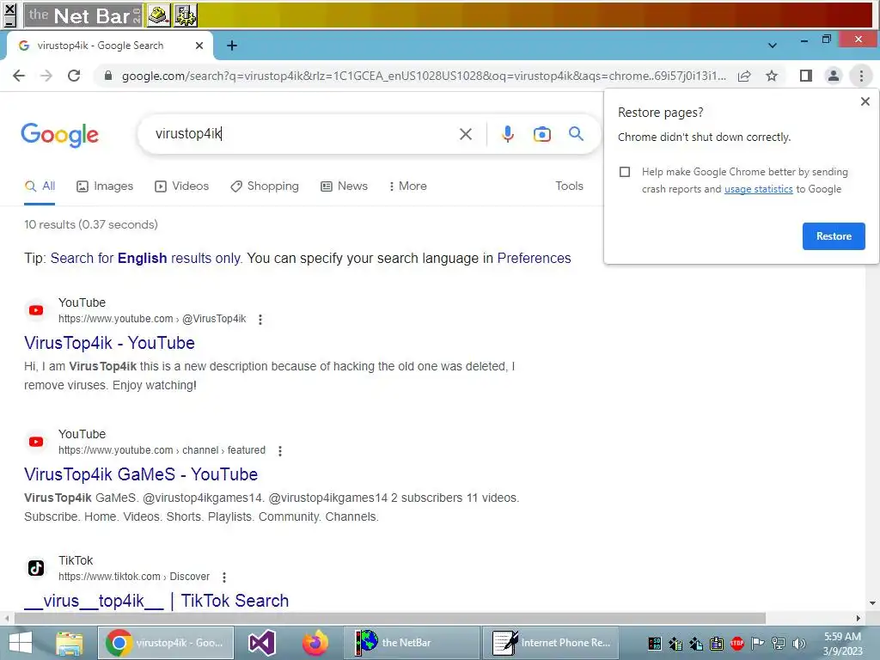Search by image with the camera icon
880x660 pixels.
542,134
